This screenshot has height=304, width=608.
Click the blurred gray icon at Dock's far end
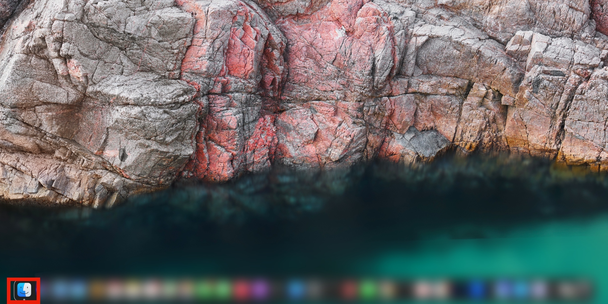point(568,290)
